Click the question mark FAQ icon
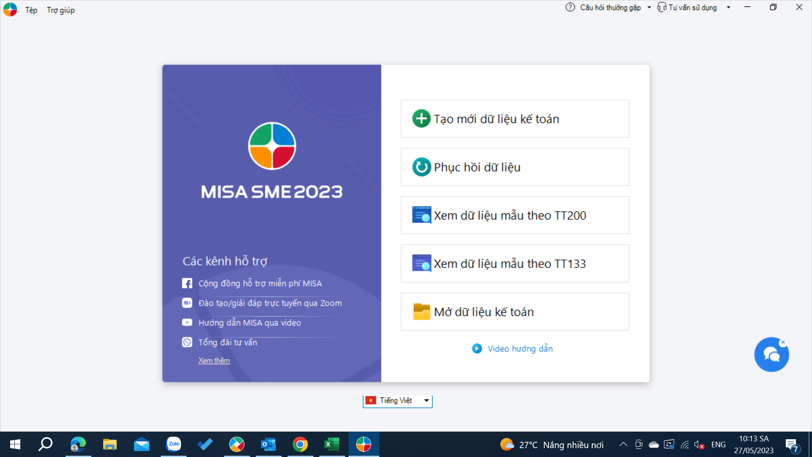The image size is (812, 457). click(570, 7)
